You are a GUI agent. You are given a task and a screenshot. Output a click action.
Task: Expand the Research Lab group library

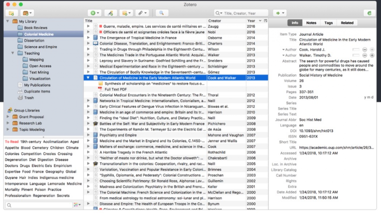point(8,123)
